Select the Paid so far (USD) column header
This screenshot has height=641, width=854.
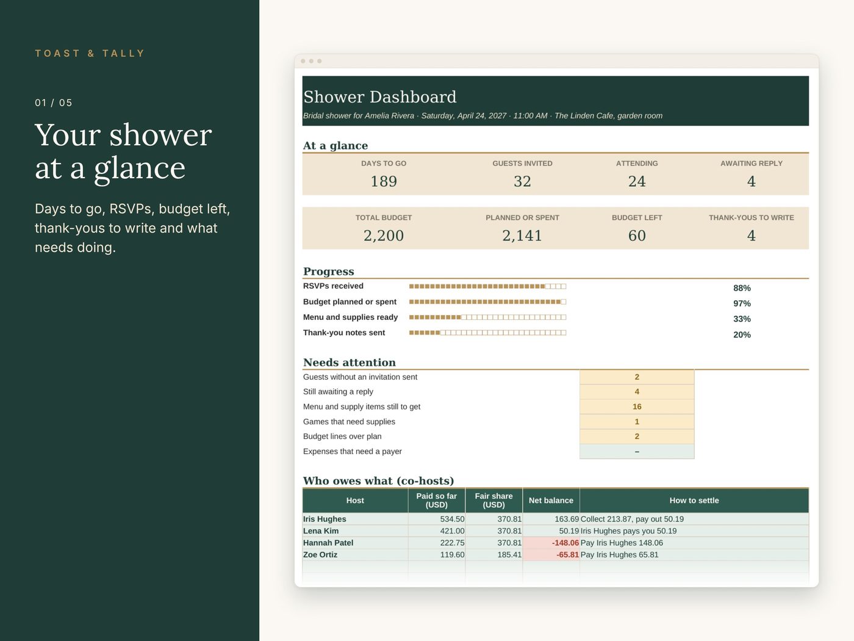(437, 501)
